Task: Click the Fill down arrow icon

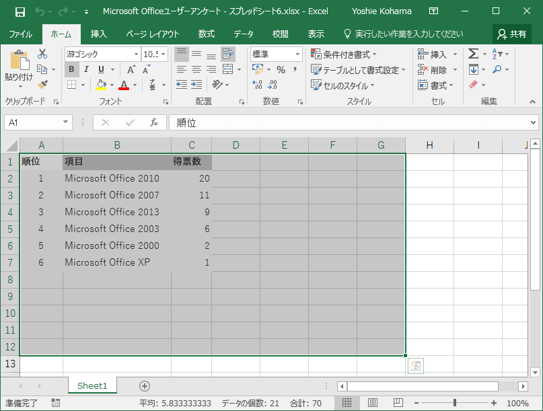Action: click(x=474, y=69)
